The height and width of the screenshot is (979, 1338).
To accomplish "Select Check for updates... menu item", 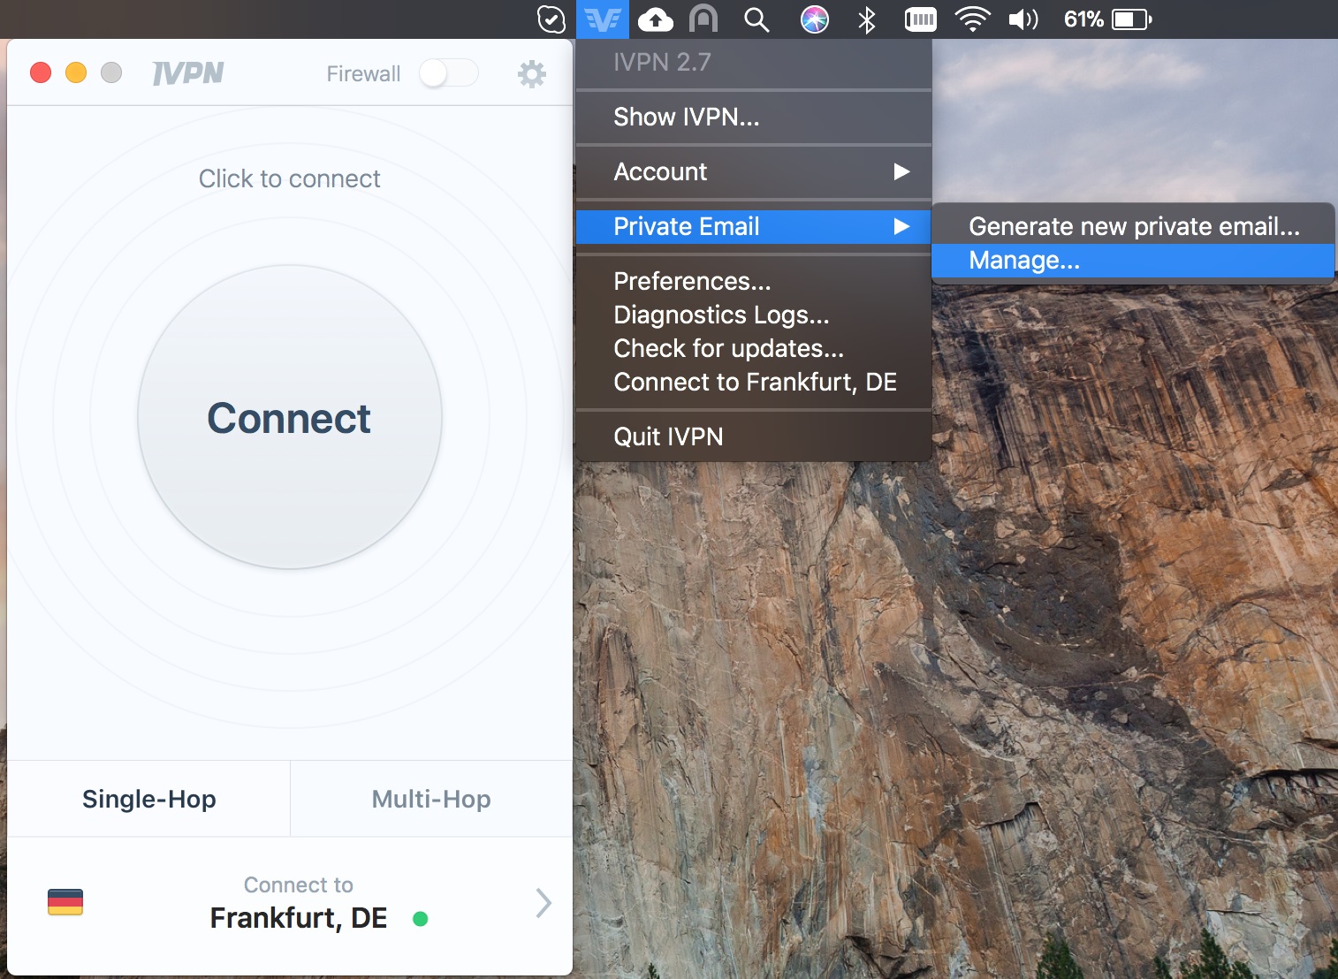I will [753, 348].
